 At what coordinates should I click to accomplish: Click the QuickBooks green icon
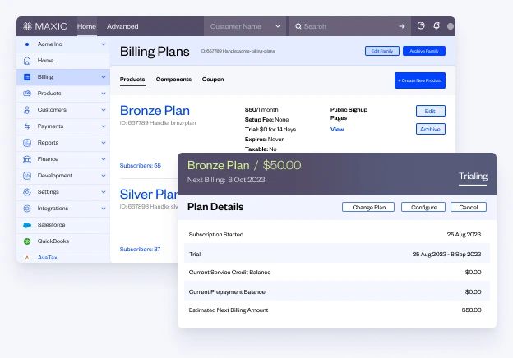pos(27,241)
